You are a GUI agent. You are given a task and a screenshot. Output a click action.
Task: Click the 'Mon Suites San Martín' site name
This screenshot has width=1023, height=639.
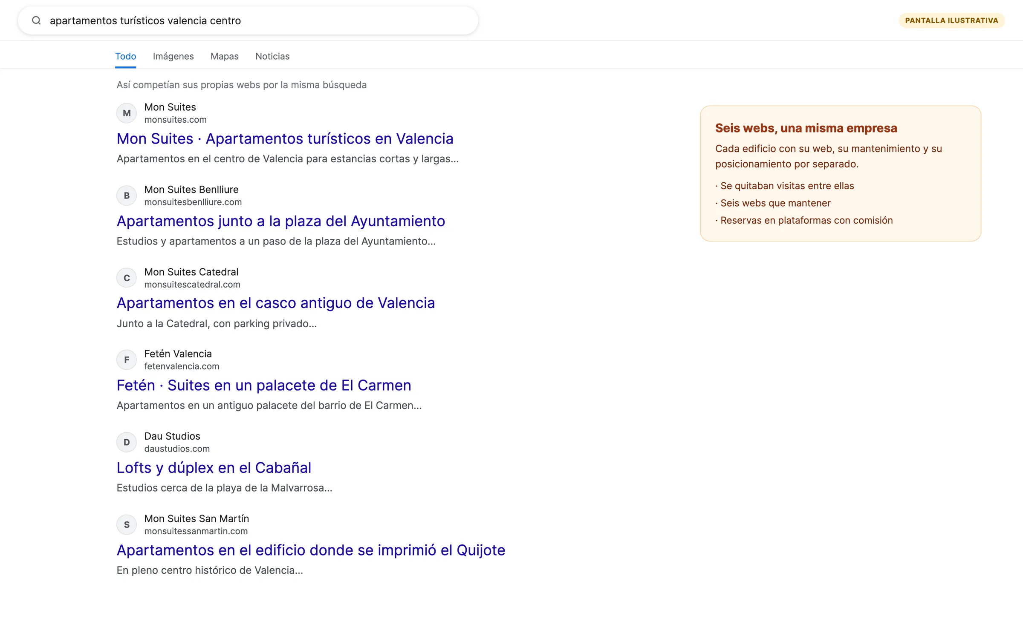[197, 518]
